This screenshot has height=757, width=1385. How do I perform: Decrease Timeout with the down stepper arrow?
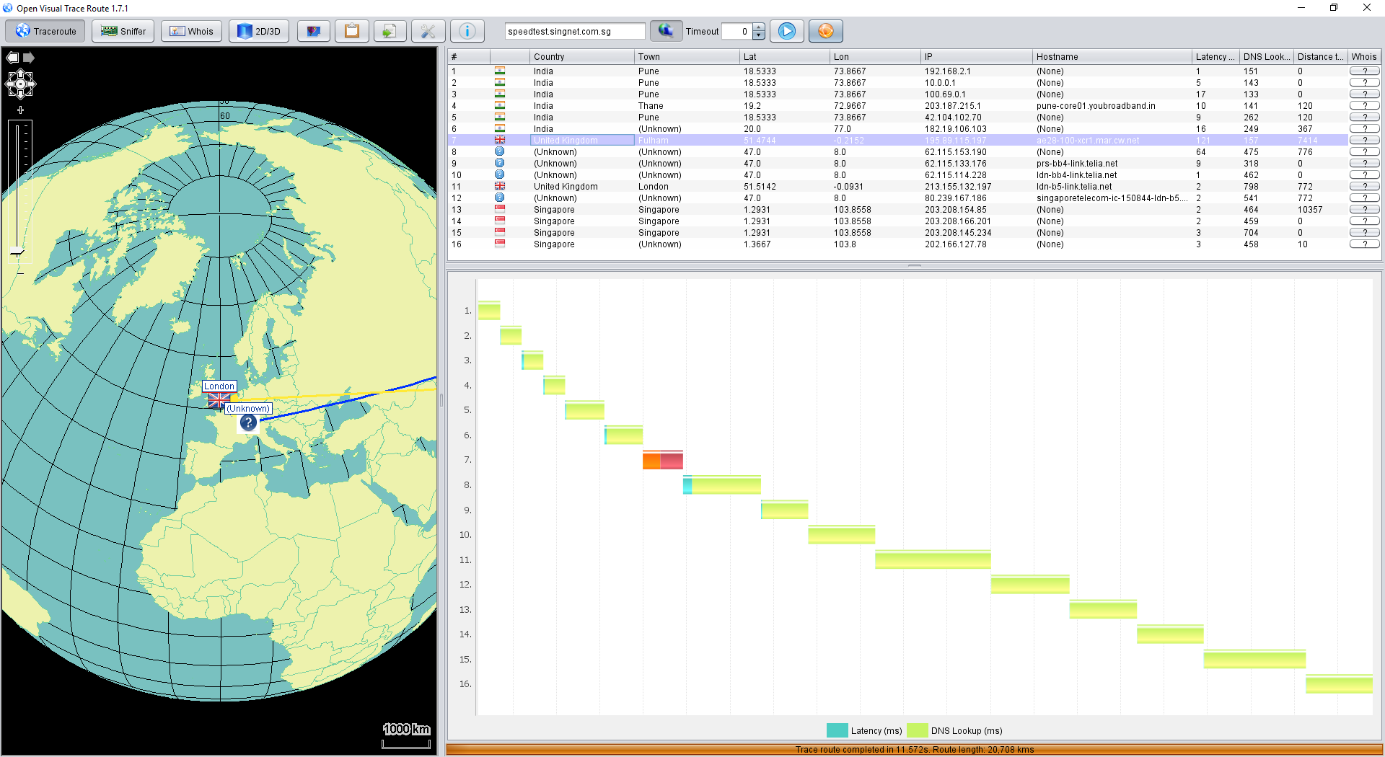[x=759, y=35]
